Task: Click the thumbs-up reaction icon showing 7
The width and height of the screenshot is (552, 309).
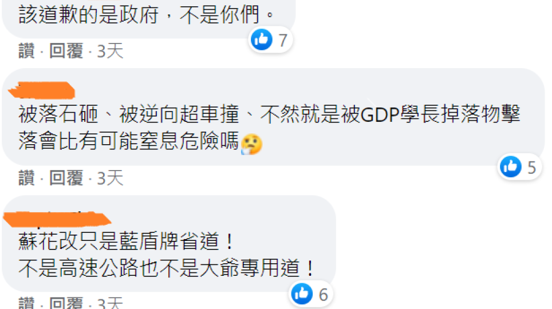Action: tap(262, 39)
